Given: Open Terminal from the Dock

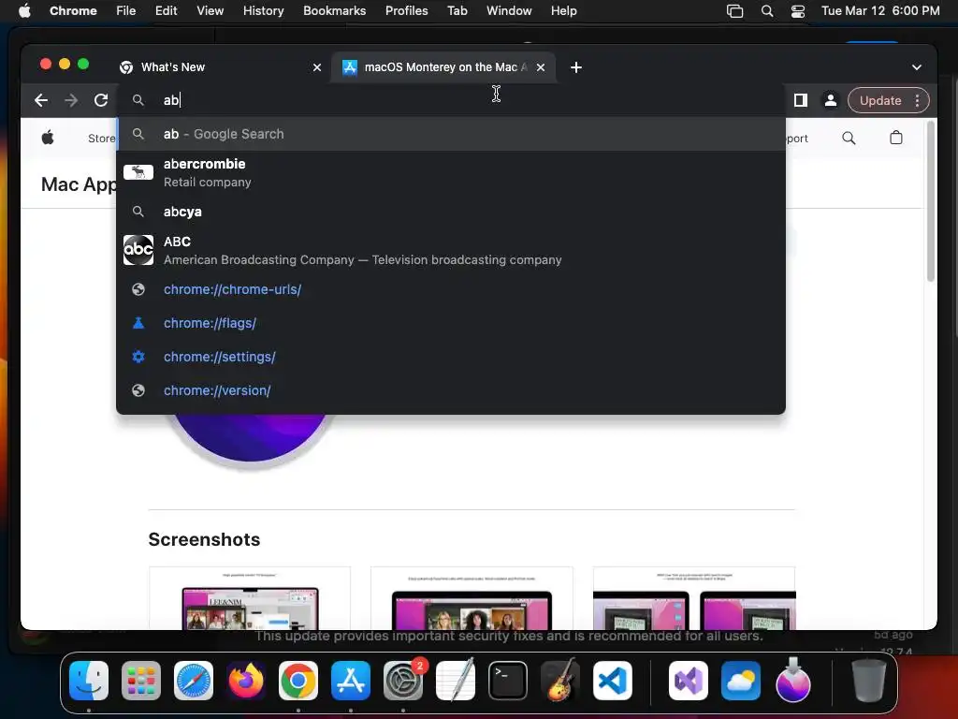Looking at the screenshot, I should click(508, 681).
